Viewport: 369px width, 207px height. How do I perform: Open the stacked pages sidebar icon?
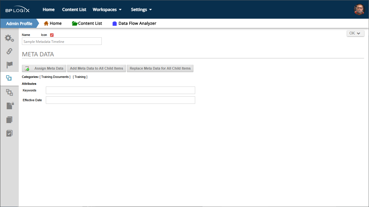pos(10,120)
